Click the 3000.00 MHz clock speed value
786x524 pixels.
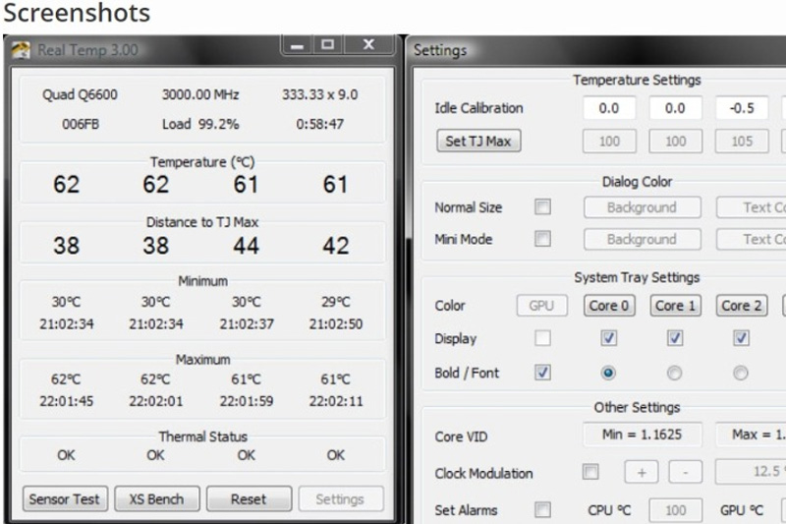[200, 94]
